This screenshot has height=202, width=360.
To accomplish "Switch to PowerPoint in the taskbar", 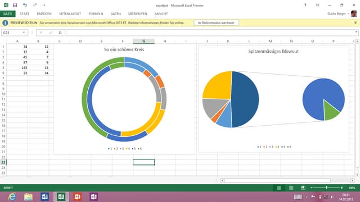I will tap(78, 197).
